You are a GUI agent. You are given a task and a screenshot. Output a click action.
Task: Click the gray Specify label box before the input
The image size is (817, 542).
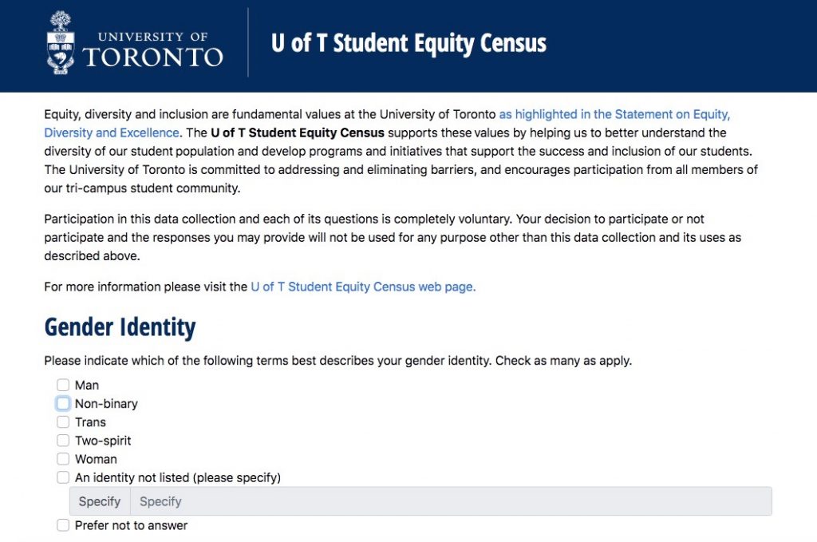(100, 501)
